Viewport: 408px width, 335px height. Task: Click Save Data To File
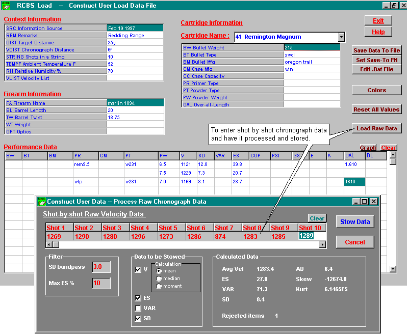pos(376,50)
